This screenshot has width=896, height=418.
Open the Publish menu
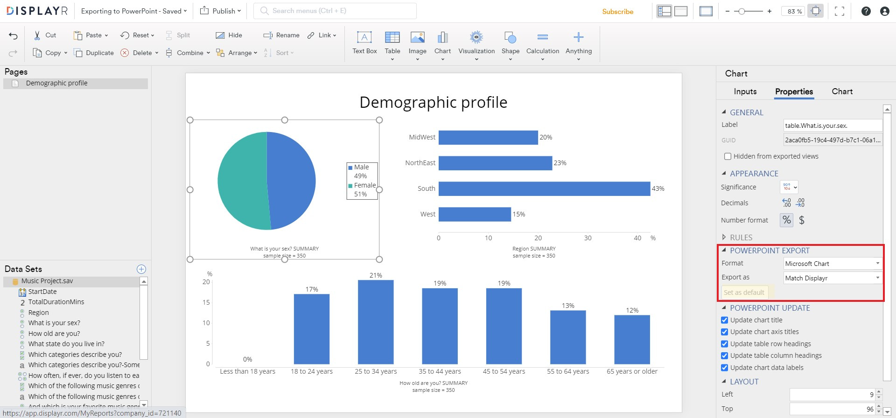[221, 11]
